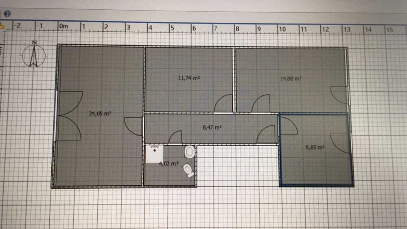Click the 14,88 m² room area label
The image size is (407, 229).
click(x=290, y=78)
